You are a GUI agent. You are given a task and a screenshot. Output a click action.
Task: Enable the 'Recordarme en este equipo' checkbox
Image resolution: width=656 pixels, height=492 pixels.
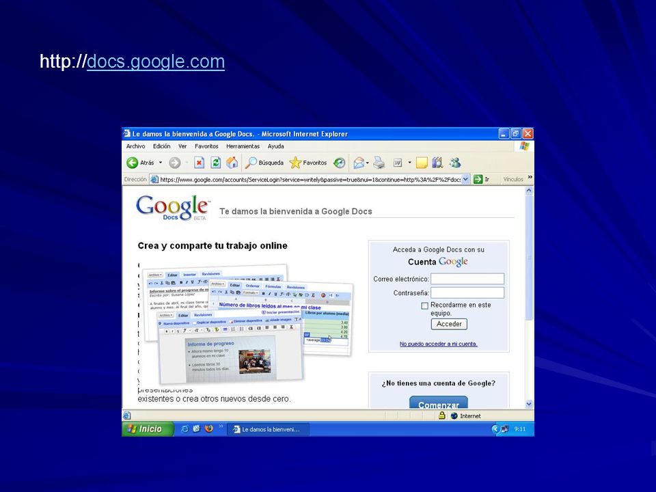pyautogui.click(x=424, y=306)
